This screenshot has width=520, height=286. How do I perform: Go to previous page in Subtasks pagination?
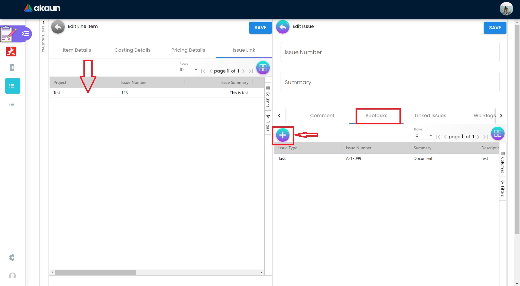pyautogui.click(x=445, y=137)
